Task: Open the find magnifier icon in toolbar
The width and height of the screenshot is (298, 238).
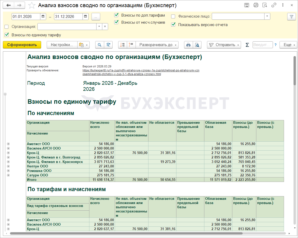Action: [99, 45]
